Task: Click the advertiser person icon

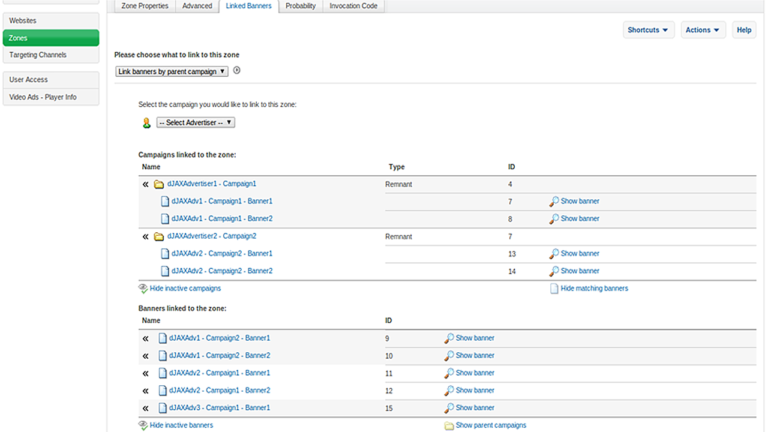Action: tap(146, 123)
